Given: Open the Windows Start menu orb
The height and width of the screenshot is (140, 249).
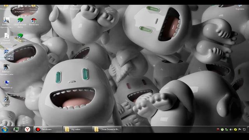Looking at the screenshot, I should point(5,129).
